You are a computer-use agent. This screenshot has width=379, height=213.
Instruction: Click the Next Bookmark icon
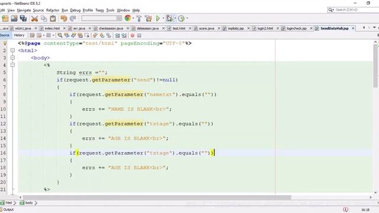coord(102,35)
